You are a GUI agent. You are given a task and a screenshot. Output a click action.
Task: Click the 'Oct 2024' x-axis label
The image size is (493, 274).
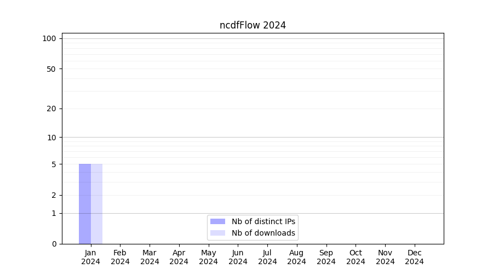pos(356,257)
